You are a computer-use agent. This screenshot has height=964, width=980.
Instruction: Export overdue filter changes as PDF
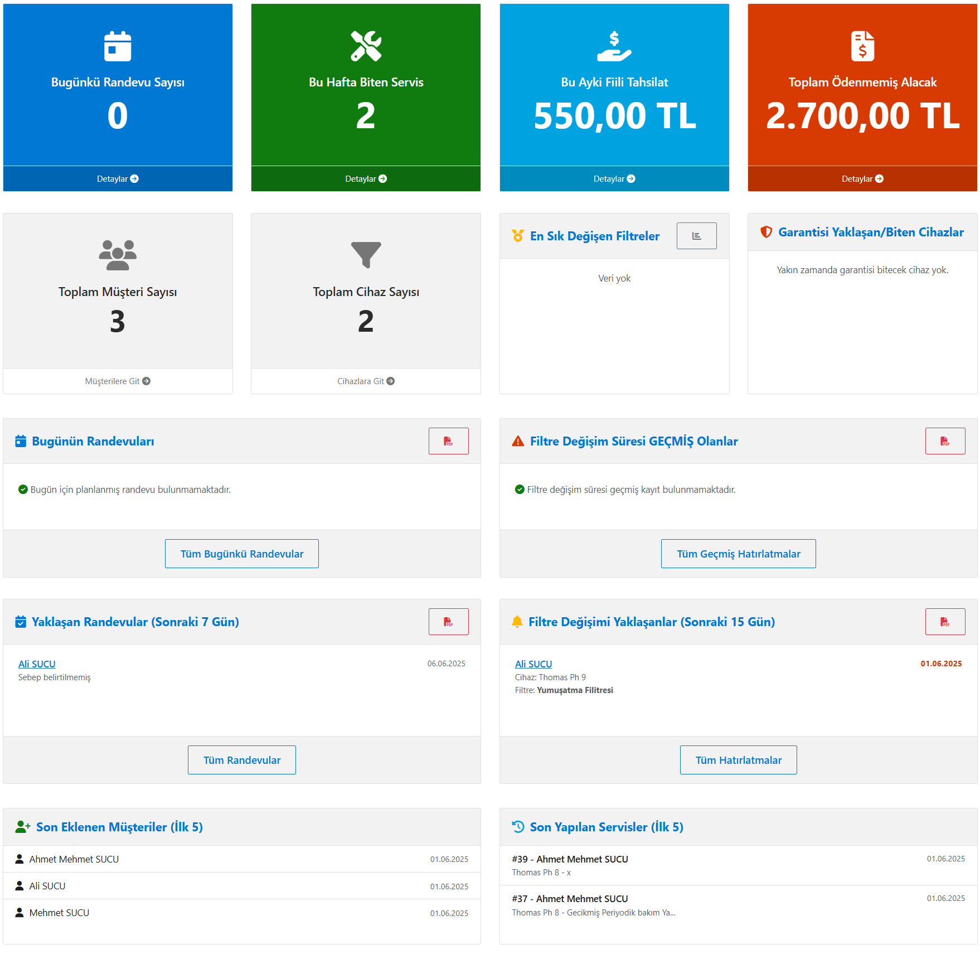point(945,441)
